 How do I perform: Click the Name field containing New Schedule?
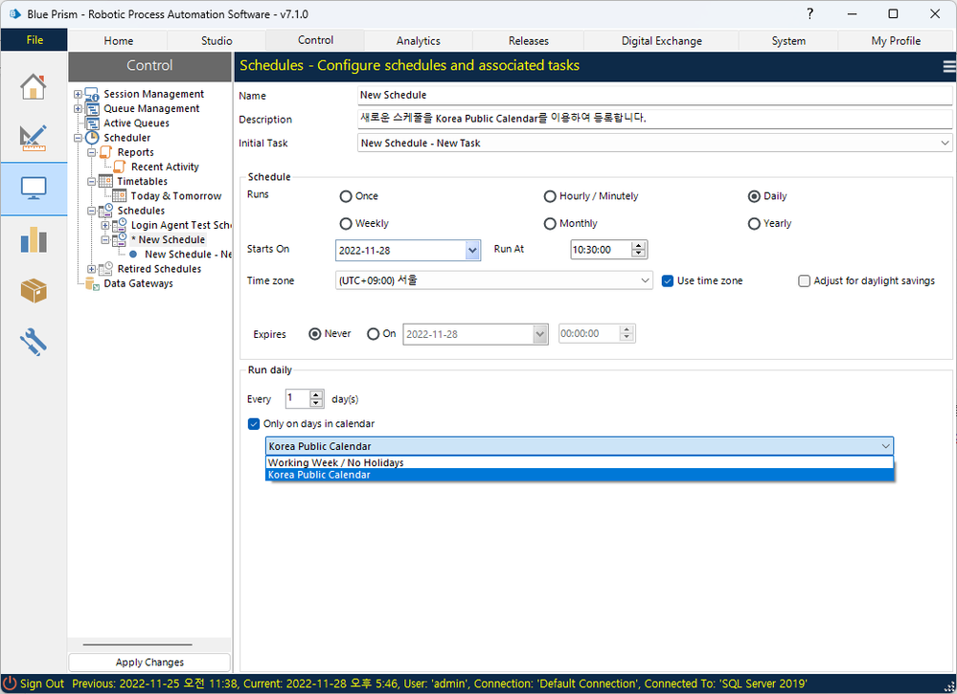[654, 95]
